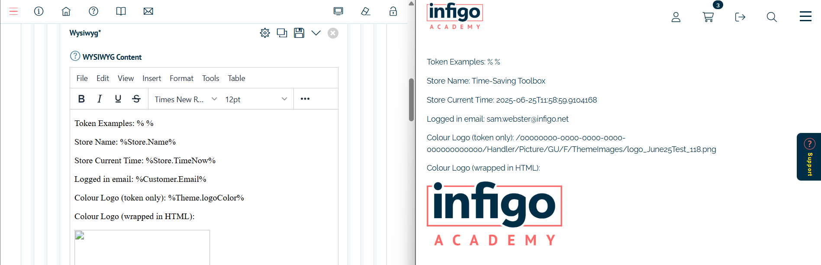Remove the Wysiwyg widget with the grey X
This screenshot has width=821, height=265.
(x=333, y=33)
